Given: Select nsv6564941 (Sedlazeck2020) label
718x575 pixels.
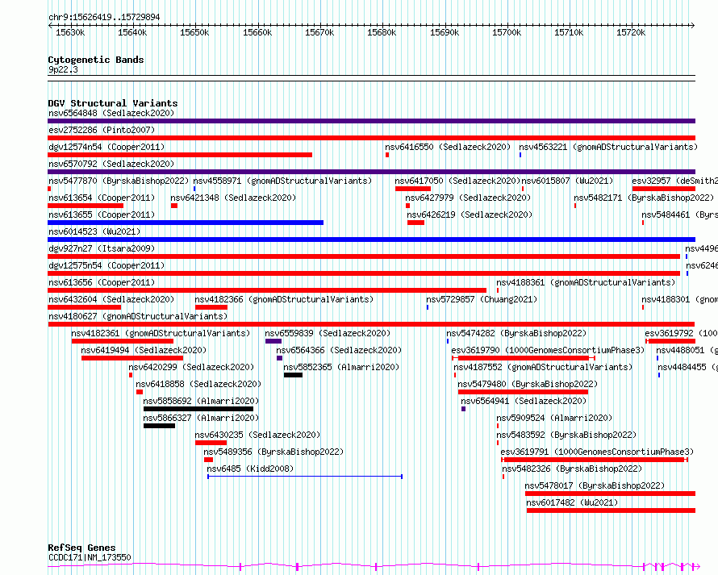Looking at the screenshot, I should pos(524,401).
